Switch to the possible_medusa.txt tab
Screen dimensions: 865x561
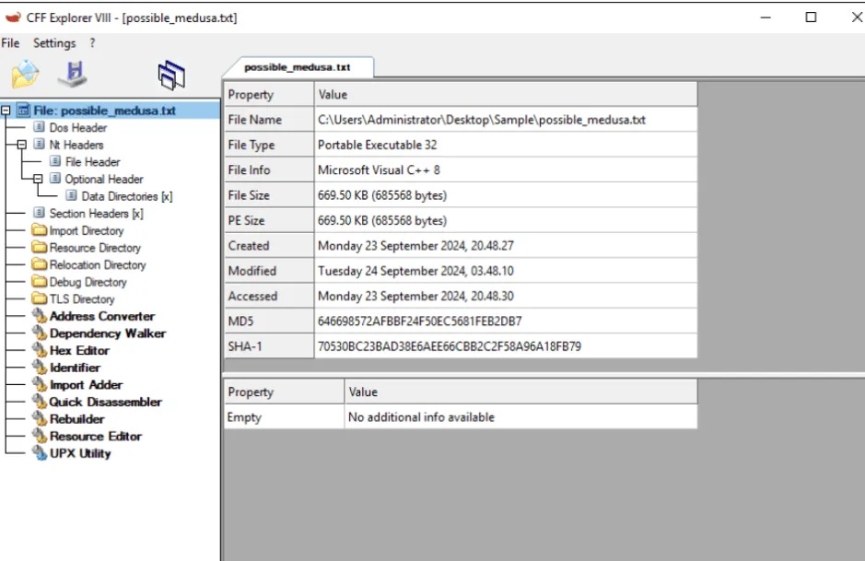pyautogui.click(x=298, y=67)
